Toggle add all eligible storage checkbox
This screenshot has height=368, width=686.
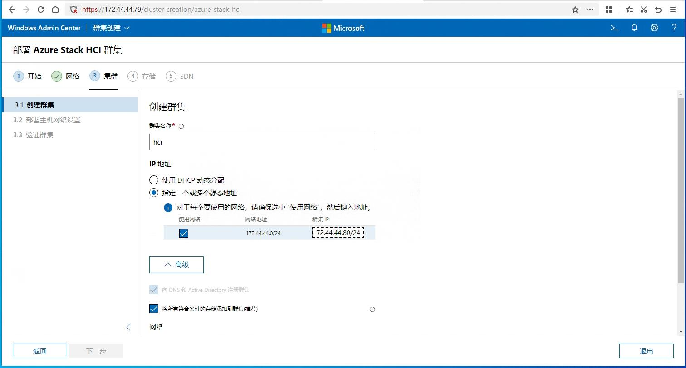(154, 309)
